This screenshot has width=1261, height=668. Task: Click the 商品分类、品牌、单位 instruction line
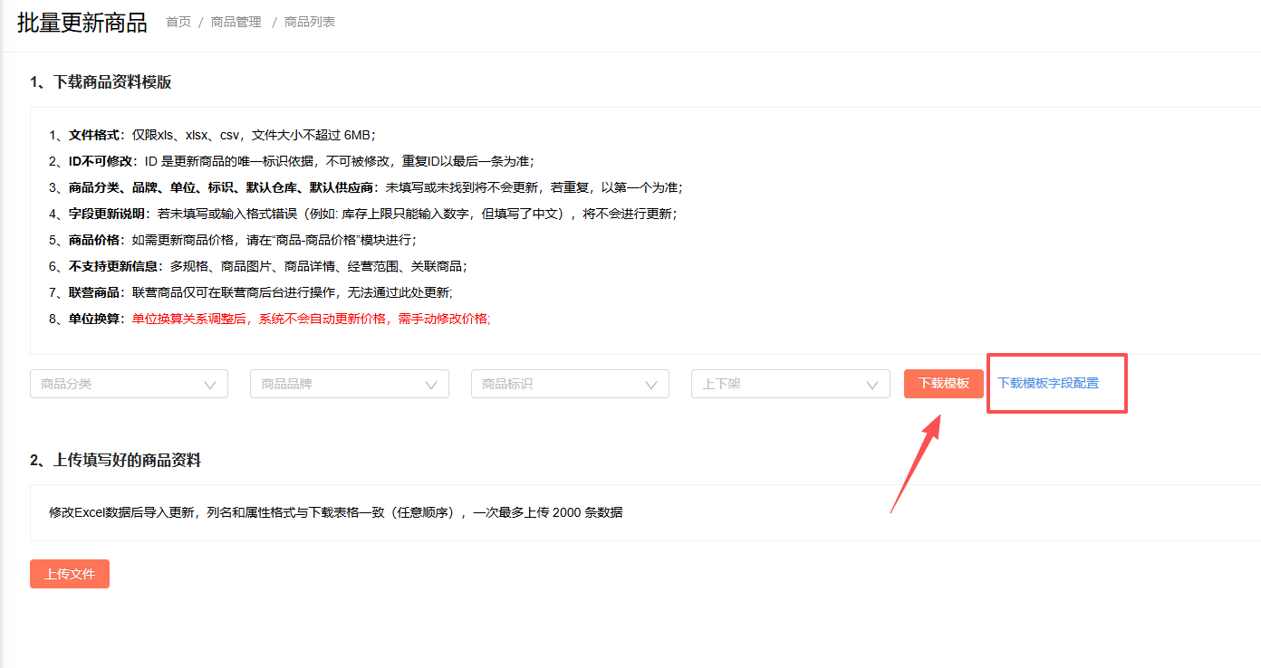(366, 187)
